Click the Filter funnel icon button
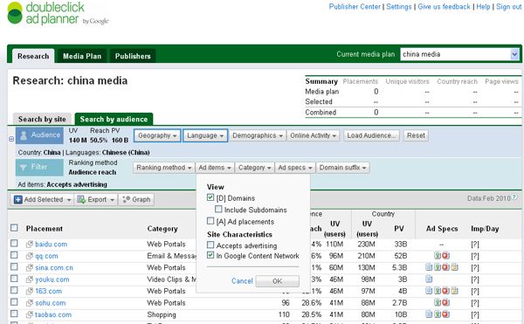This screenshot has height=324, width=524. click(39, 167)
